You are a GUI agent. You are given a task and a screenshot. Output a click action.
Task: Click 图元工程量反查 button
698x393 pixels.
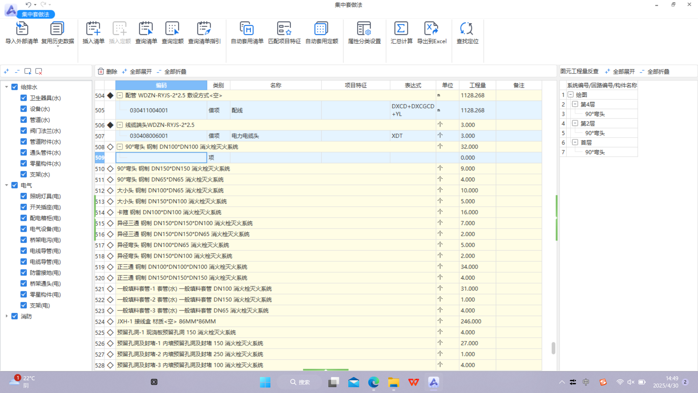(579, 71)
